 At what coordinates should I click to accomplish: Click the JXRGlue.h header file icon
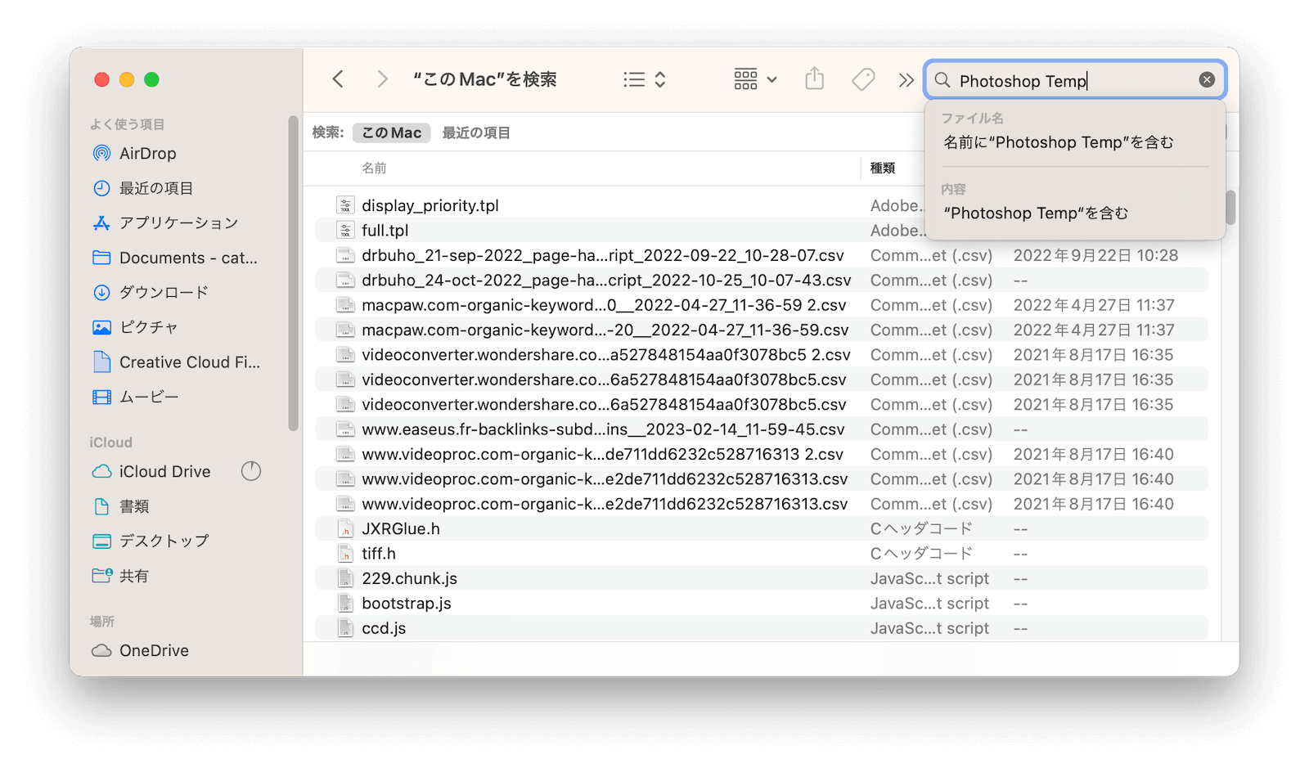(x=346, y=528)
